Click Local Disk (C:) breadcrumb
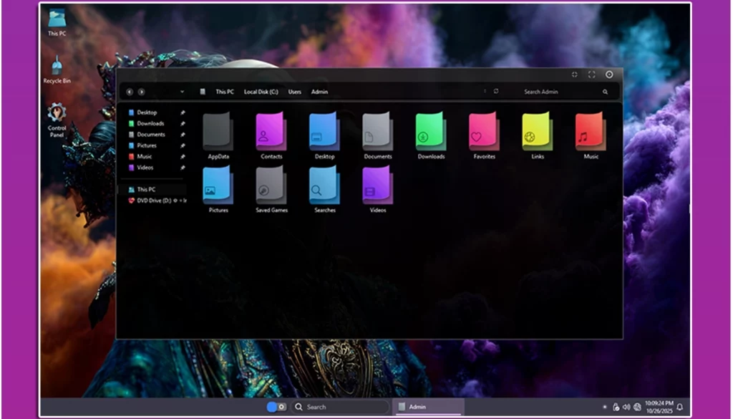This screenshot has width=733, height=419. [x=261, y=92]
